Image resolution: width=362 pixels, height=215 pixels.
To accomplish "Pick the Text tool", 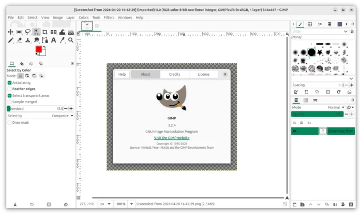I will (x=53, y=40).
